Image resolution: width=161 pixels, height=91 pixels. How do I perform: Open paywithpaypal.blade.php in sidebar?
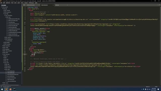tap(13, 75)
